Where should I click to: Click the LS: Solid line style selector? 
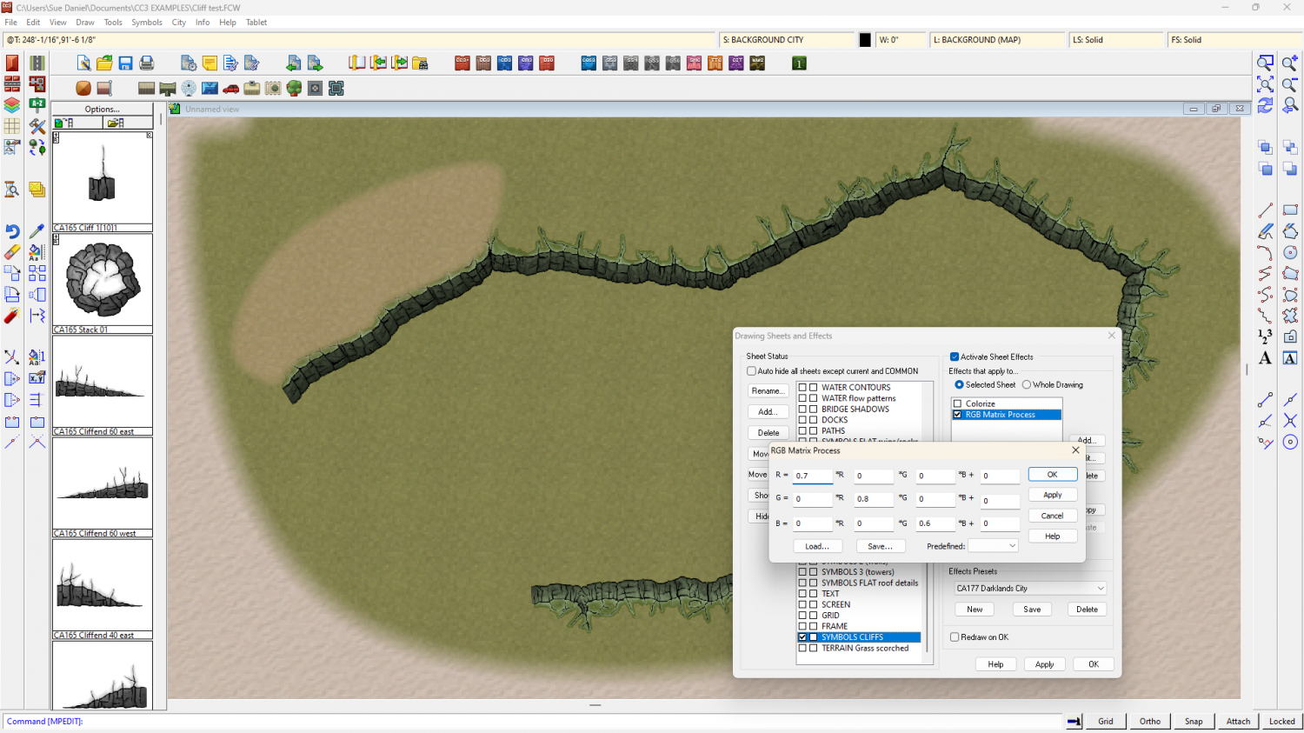point(1116,40)
